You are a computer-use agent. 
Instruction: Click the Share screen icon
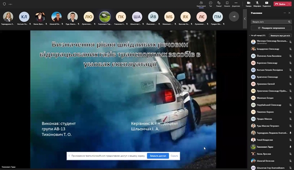267,4
